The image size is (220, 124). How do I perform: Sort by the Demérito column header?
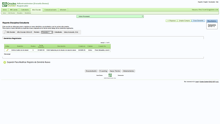(20, 46)
